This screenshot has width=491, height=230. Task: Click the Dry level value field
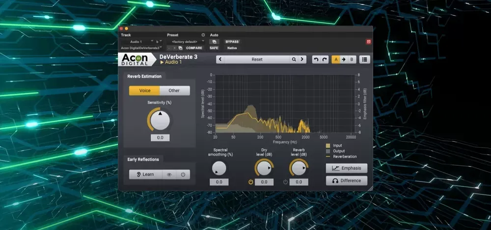click(264, 182)
